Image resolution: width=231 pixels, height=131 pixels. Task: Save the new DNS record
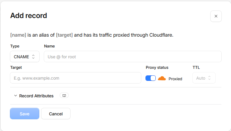tap(25, 114)
